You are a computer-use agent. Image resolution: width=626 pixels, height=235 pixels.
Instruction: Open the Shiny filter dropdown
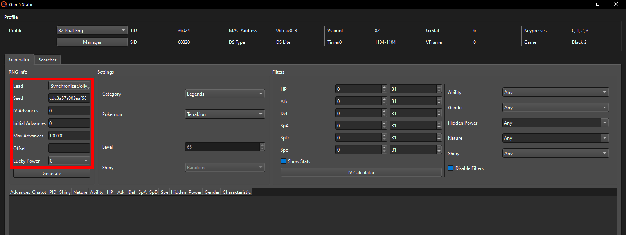556,153
